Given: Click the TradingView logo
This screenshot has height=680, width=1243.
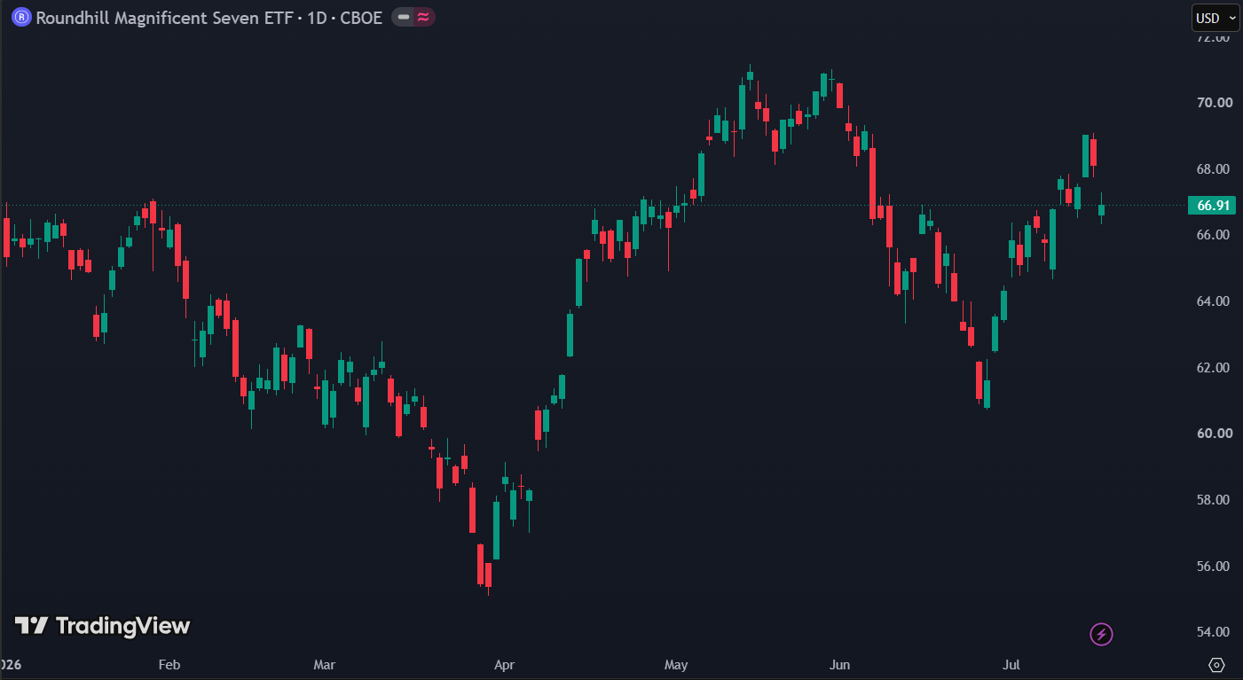Looking at the screenshot, I should [x=102, y=626].
